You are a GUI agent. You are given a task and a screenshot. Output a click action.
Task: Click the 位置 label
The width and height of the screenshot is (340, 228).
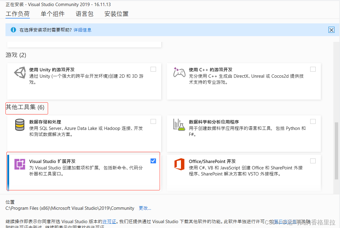[10, 202]
